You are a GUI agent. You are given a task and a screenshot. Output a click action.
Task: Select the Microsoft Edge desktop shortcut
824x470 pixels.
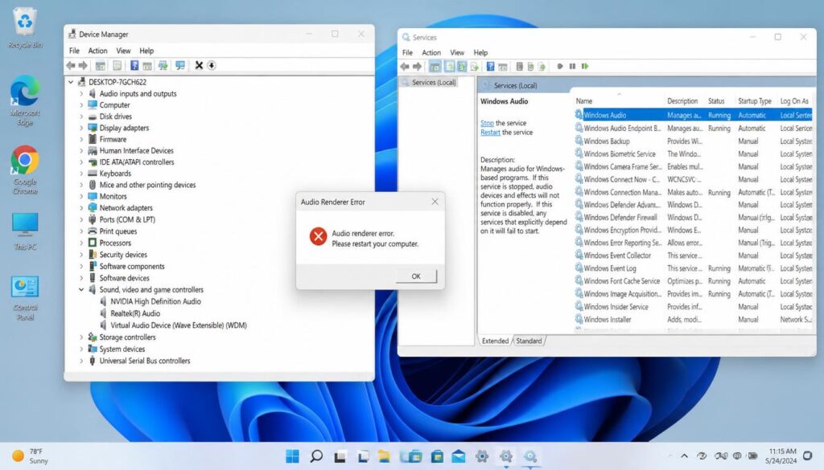(25, 100)
